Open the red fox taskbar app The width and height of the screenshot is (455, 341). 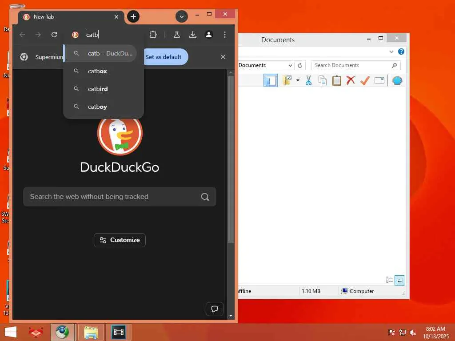(36, 332)
